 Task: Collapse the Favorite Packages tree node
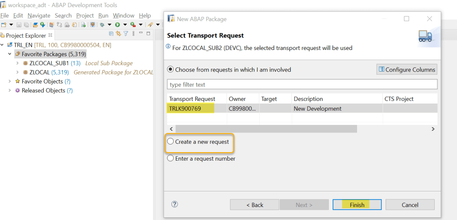[10, 54]
